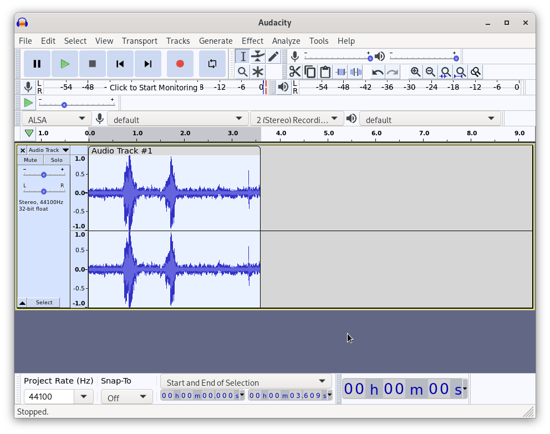This screenshot has height=434, width=550.
Task: Click the Cut scissors icon
Action: point(295,72)
